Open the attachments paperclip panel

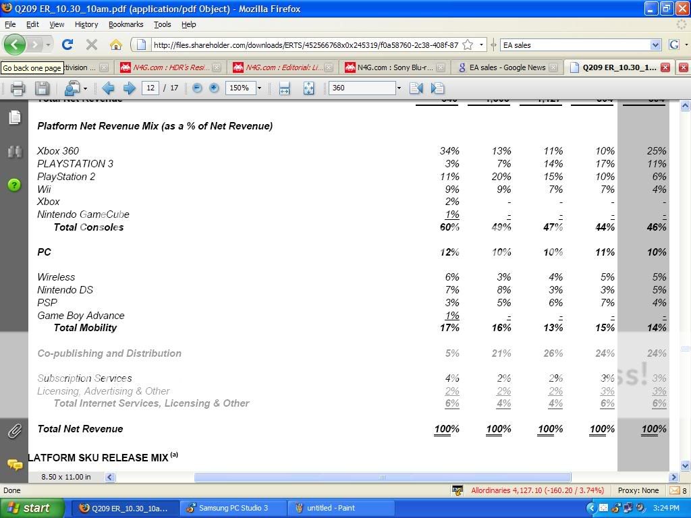pos(14,430)
